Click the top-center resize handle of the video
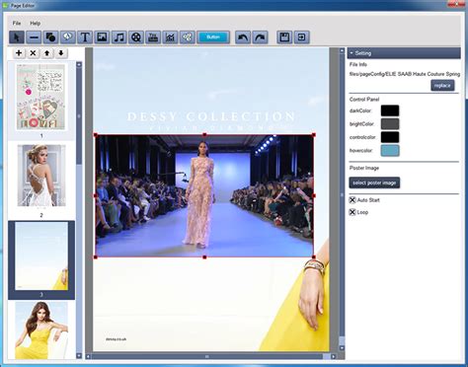The image size is (468, 367). click(x=204, y=134)
